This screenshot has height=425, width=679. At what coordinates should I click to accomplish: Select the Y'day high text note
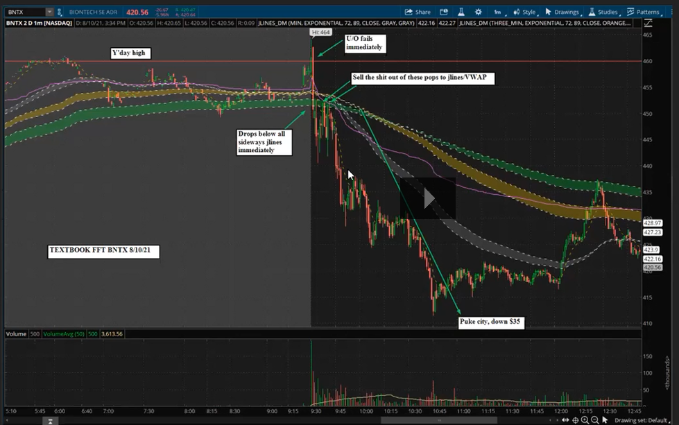pyautogui.click(x=130, y=53)
